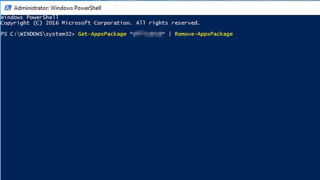The image size is (320, 180).
Task: Click the pipe character in the command
Action: (x=170, y=34)
